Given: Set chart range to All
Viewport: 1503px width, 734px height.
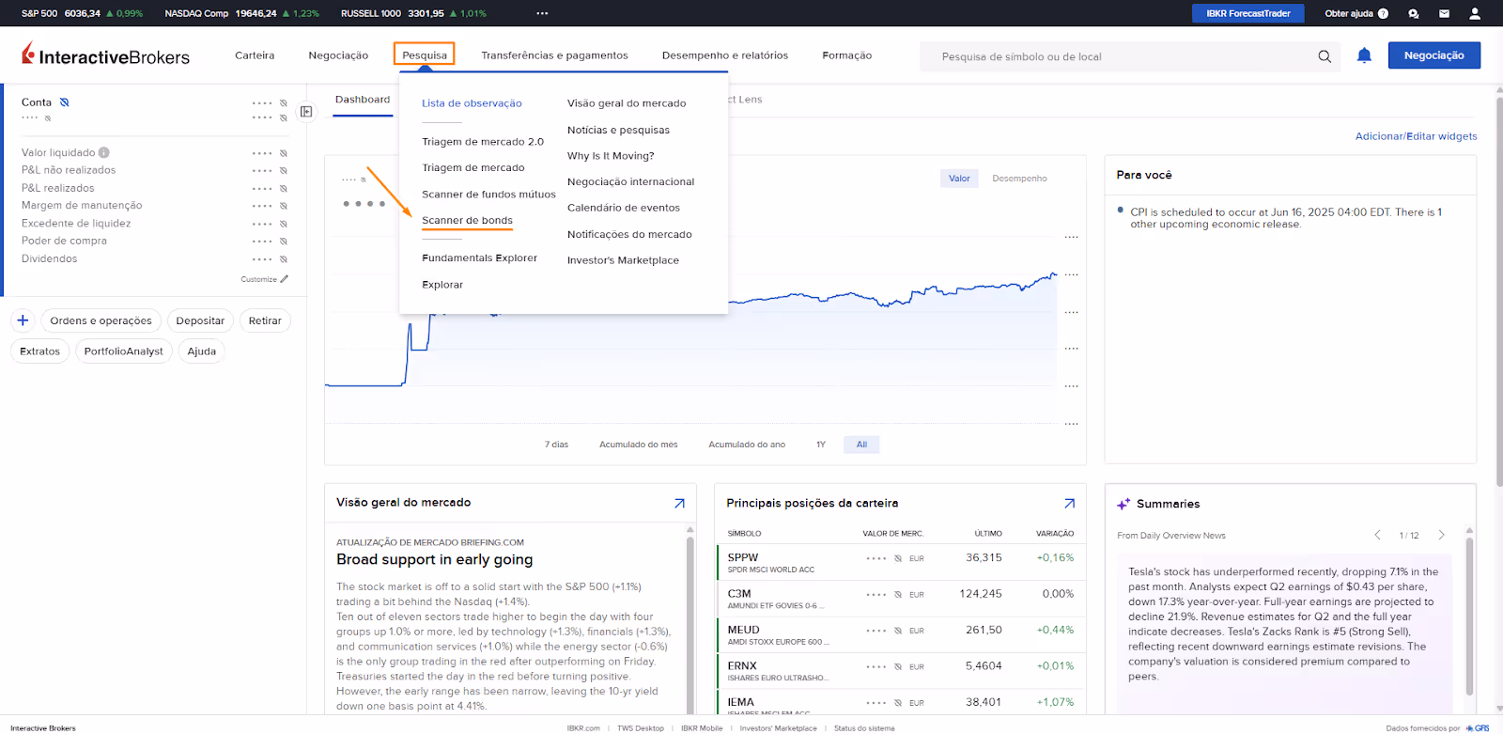Looking at the screenshot, I should (x=861, y=445).
